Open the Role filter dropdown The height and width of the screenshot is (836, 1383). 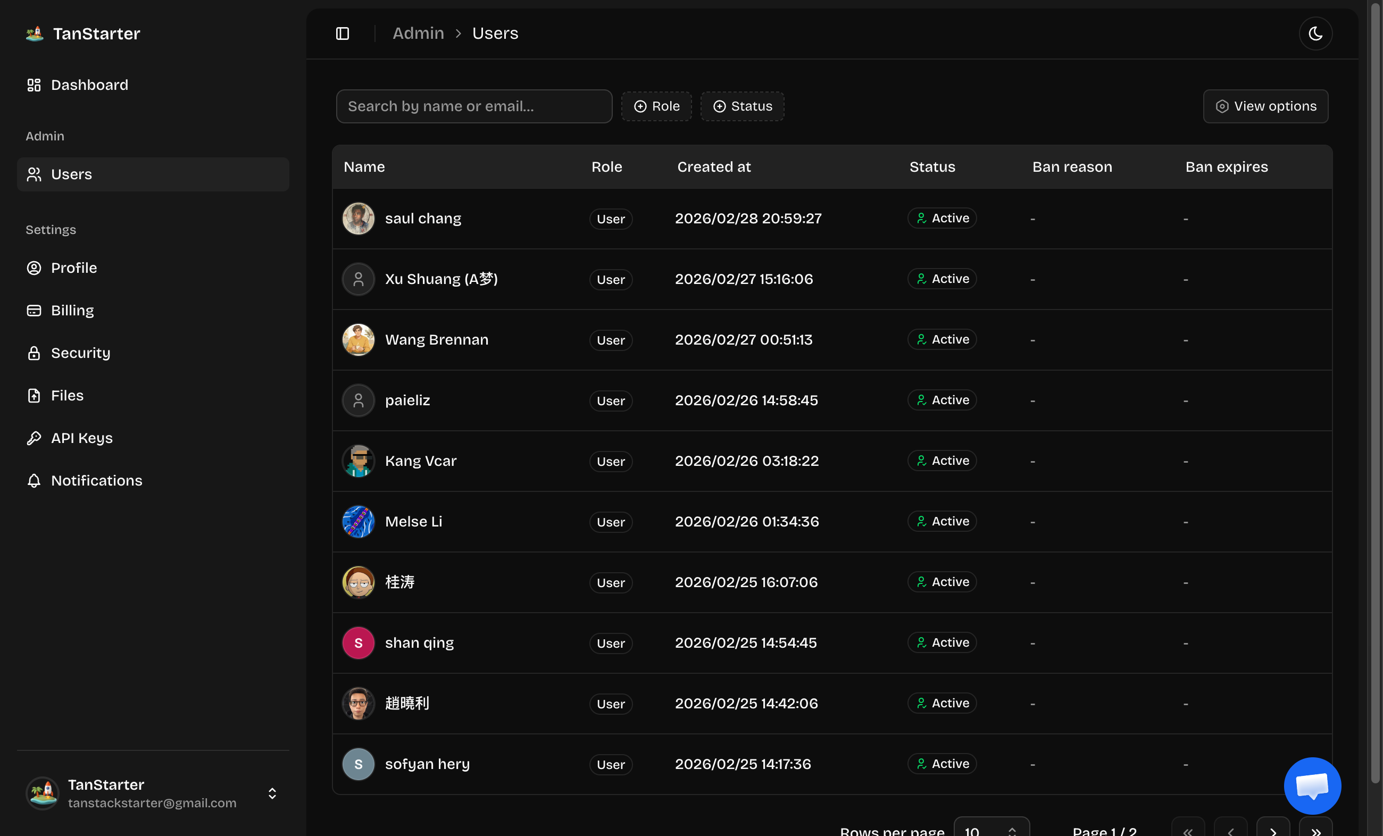tap(656, 106)
